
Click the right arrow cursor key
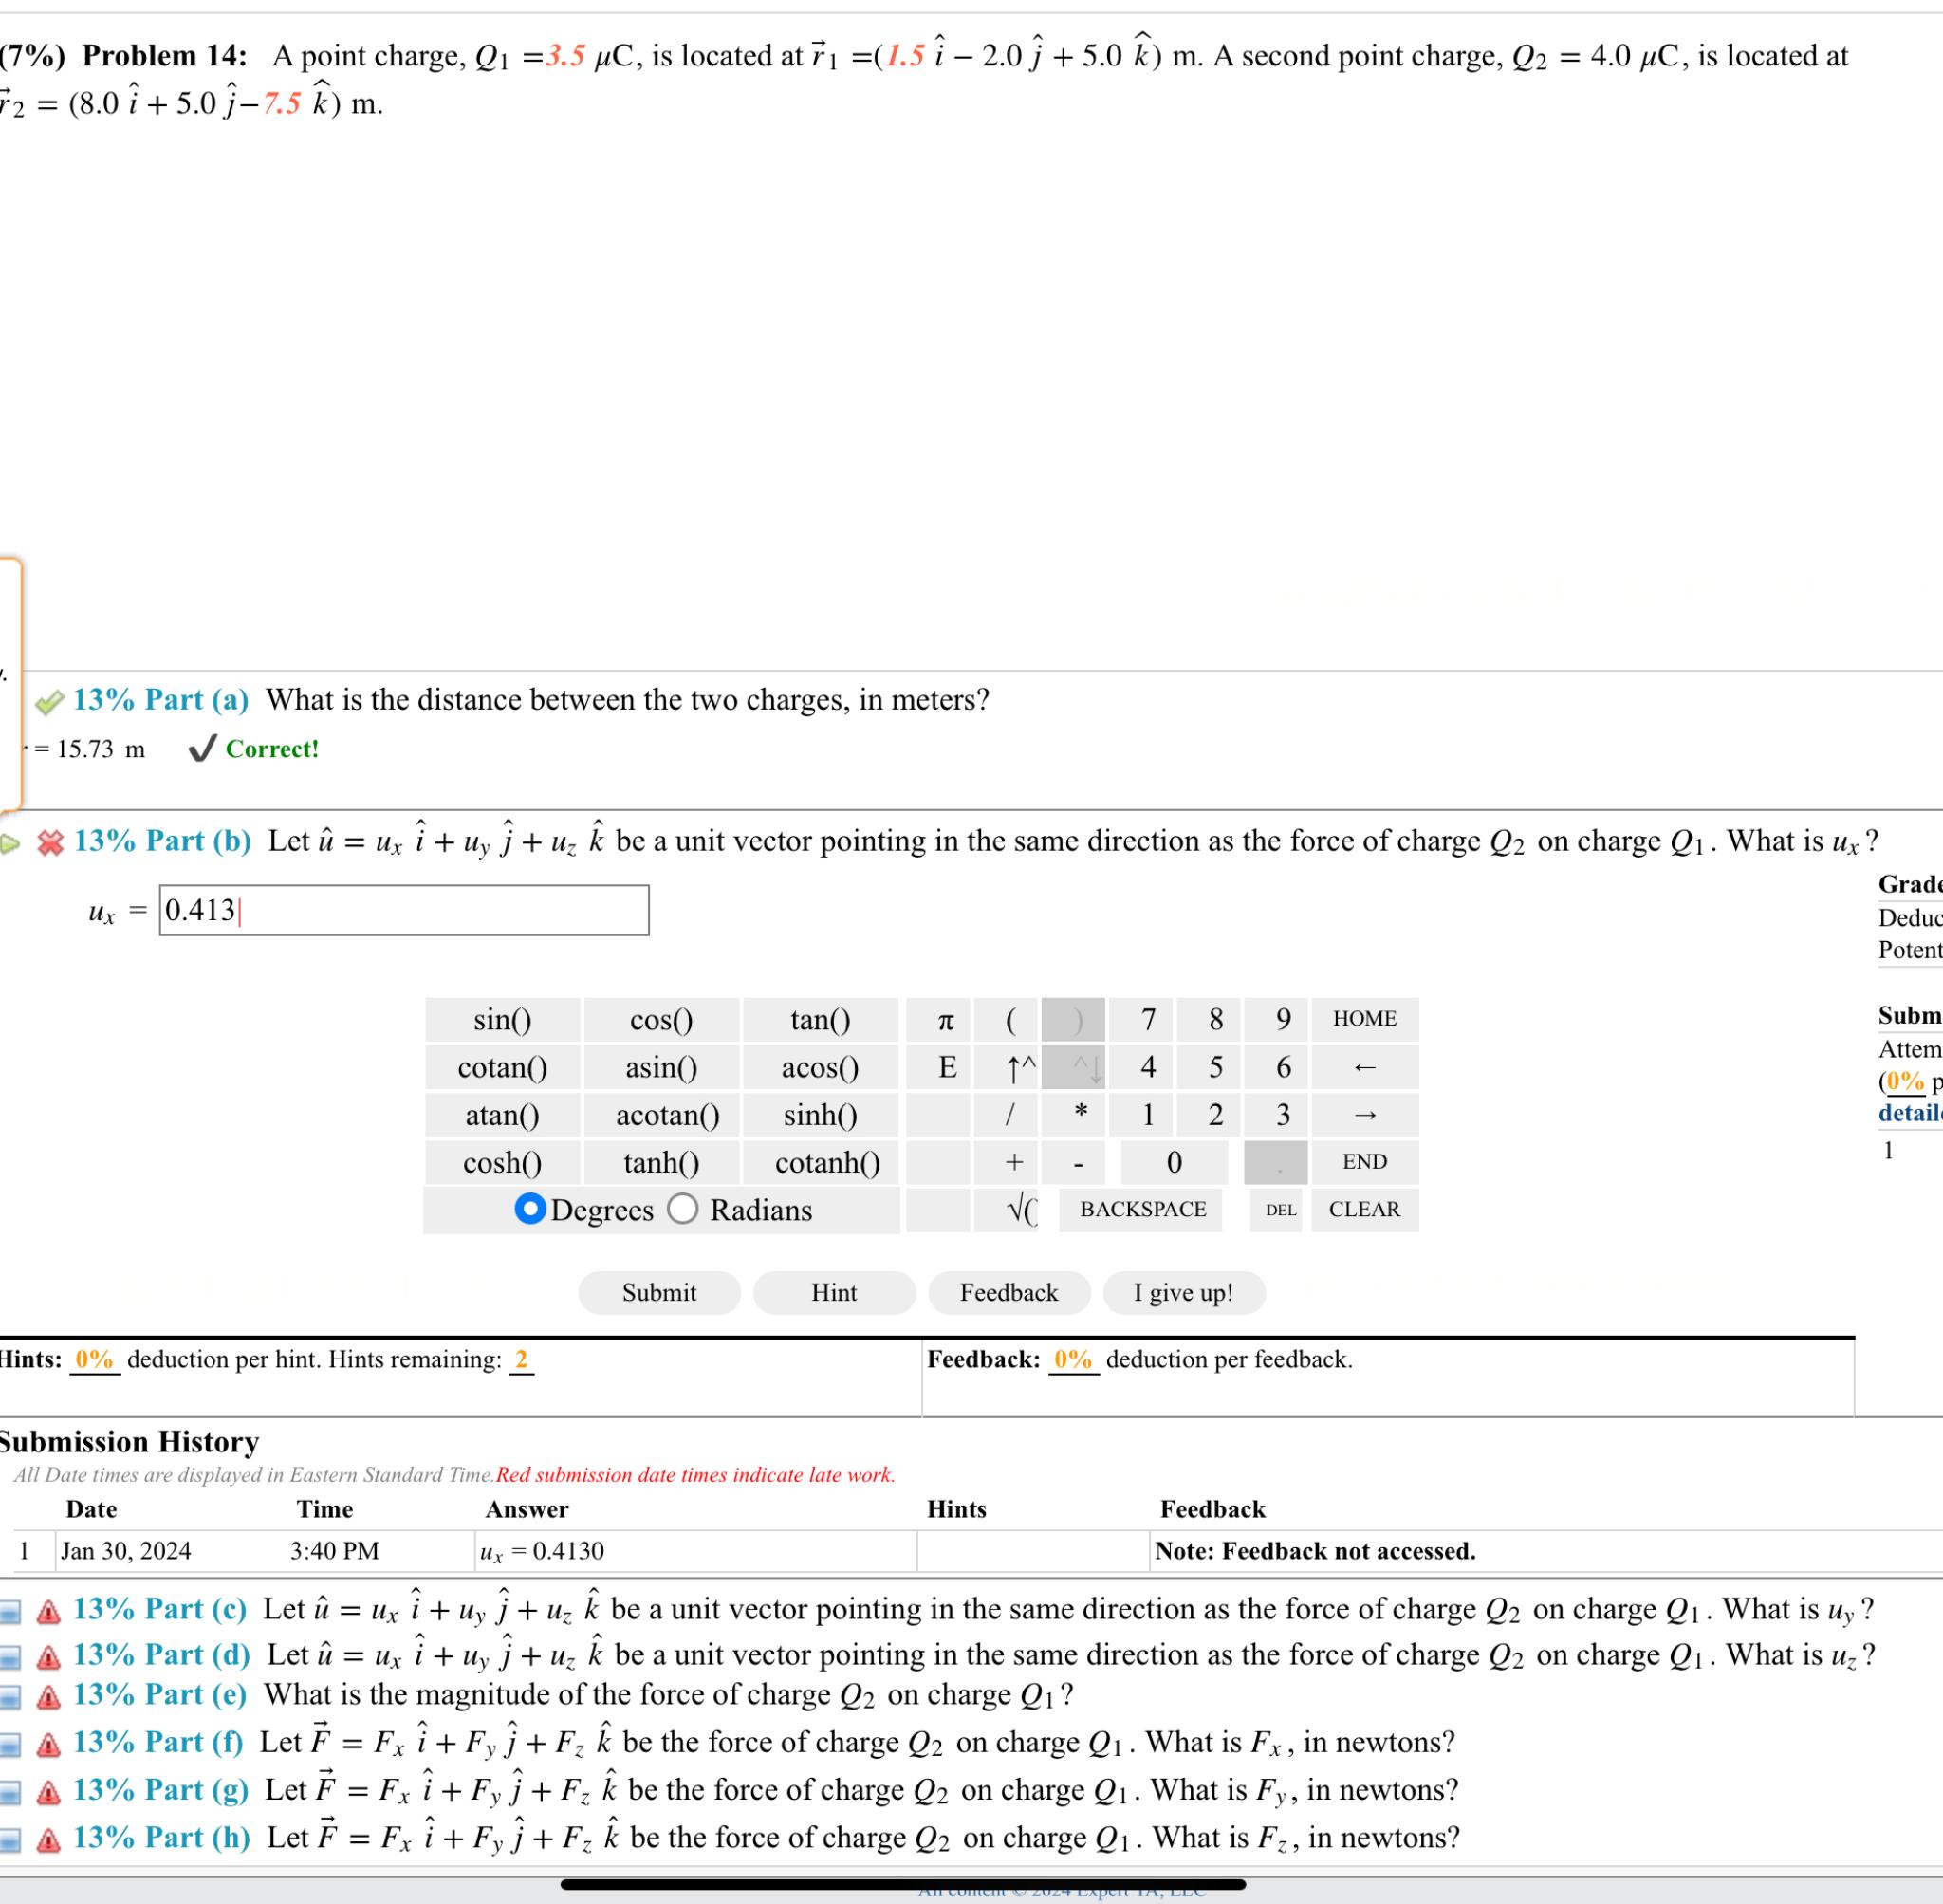1364,1115
